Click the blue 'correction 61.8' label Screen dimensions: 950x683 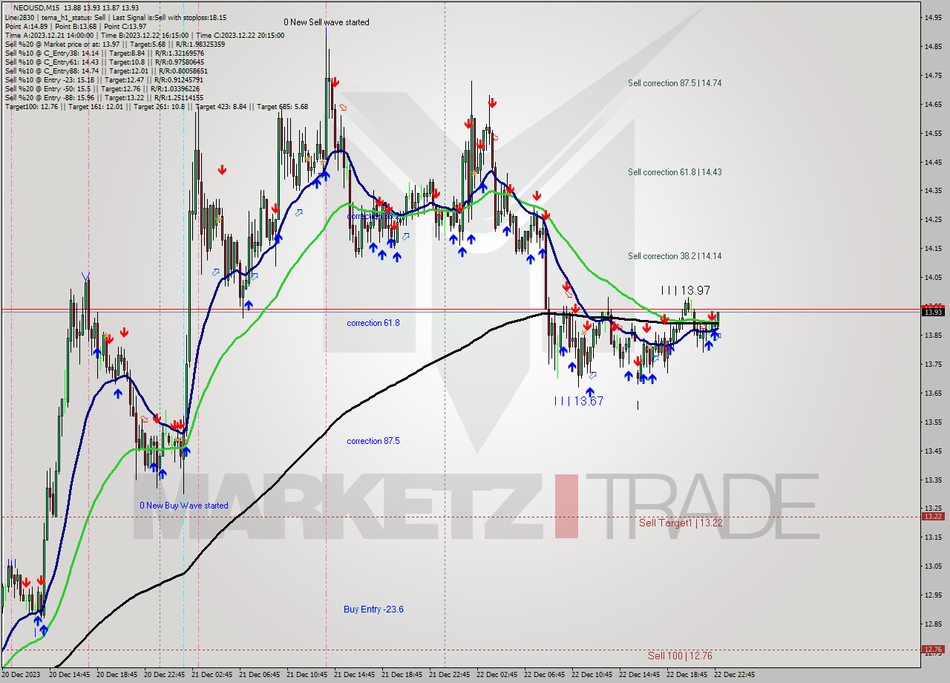[x=373, y=323]
